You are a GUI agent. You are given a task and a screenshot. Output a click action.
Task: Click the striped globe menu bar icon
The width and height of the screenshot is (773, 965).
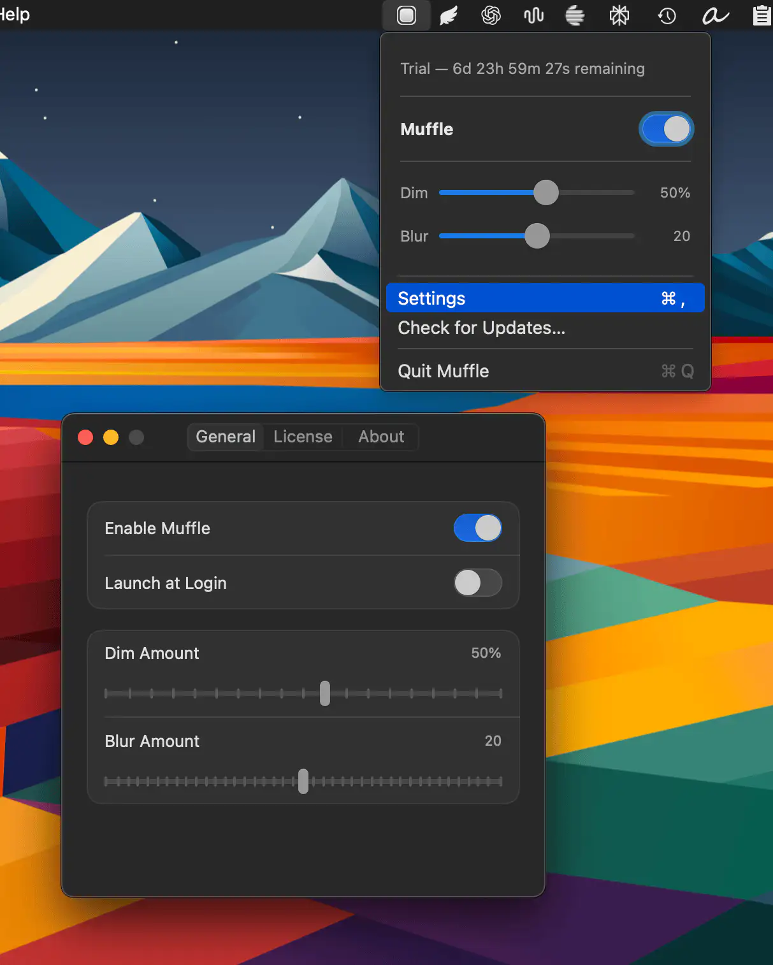click(575, 15)
